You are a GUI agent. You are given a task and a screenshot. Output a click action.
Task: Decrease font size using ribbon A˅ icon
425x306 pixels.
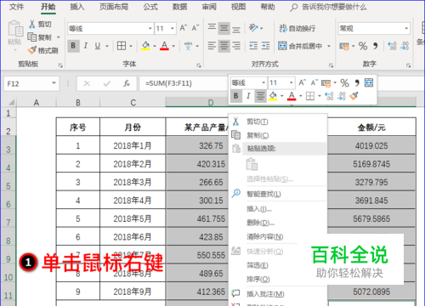coord(195,28)
